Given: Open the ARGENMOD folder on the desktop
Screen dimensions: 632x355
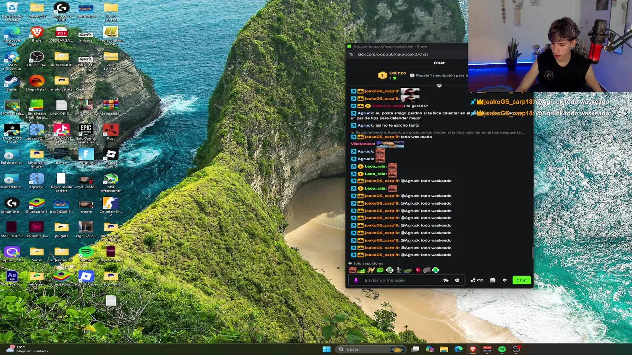Looking at the screenshot, I should (61, 59).
